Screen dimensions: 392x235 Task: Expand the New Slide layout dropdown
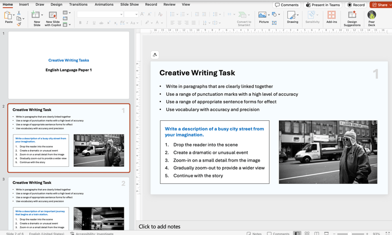click(x=42, y=15)
